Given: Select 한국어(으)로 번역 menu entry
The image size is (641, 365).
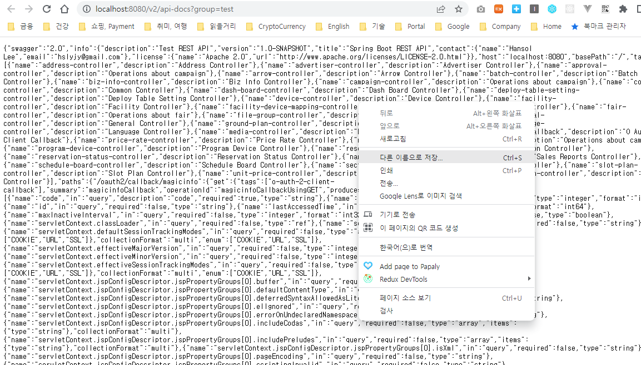Looking at the screenshot, I should pos(446,247).
